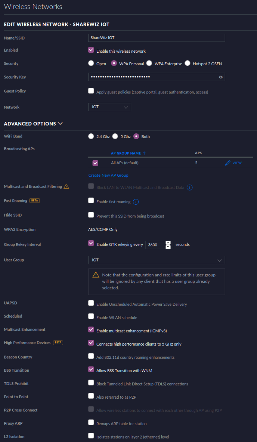Open the User Group dropdown
Screen dimensions: 257x442
pyautogui.click(x=156, y=260)
